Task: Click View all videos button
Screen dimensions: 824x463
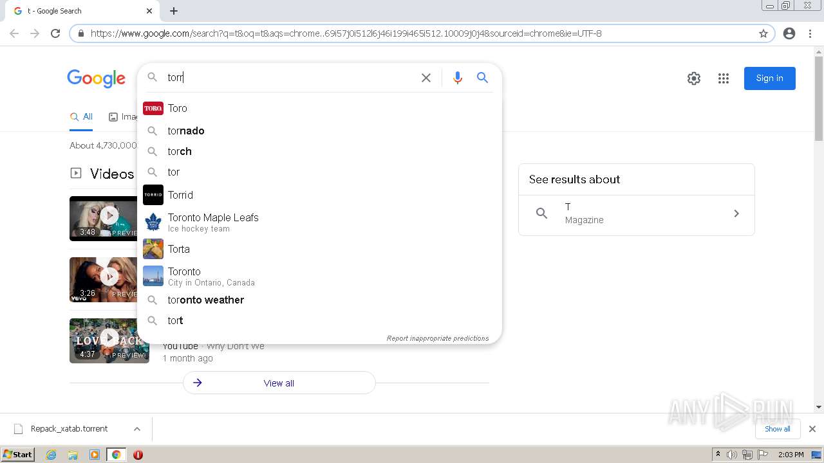Action: click(x=279, y=383)
